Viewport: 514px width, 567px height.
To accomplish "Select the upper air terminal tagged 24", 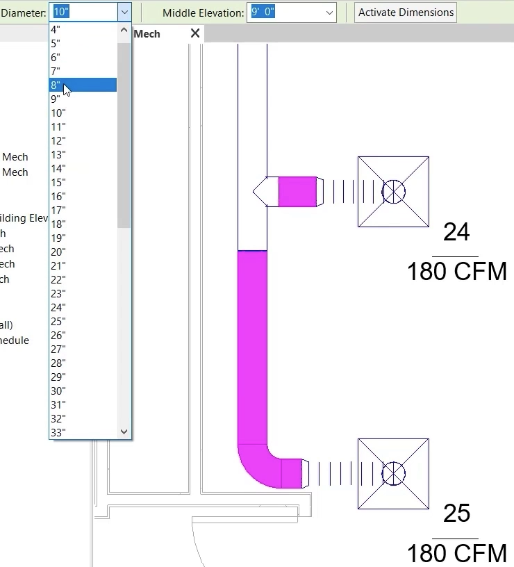I will pos(393,192).
